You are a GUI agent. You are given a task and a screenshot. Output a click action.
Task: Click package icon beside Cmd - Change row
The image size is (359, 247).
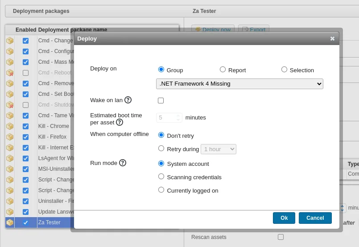pyautogui.click(x=10, y=41)
